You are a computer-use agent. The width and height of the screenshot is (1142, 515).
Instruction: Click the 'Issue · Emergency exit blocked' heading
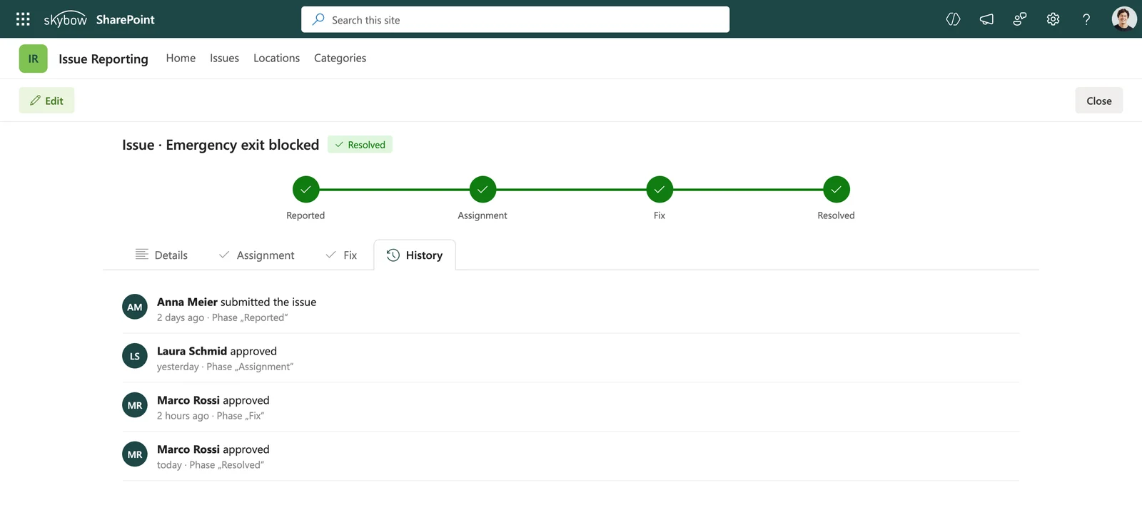(x=221, y=145)
